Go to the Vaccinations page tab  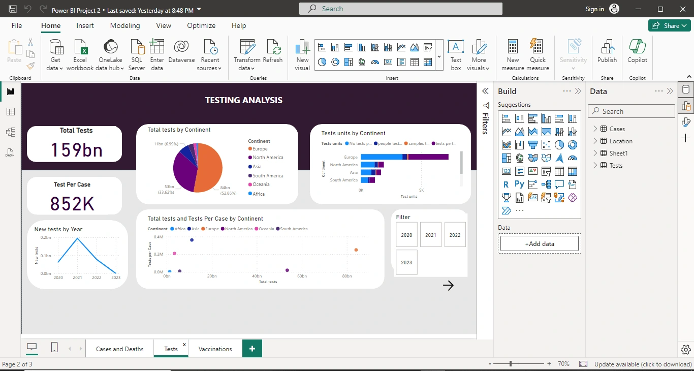pyautogui.click(x=215, y=349)
